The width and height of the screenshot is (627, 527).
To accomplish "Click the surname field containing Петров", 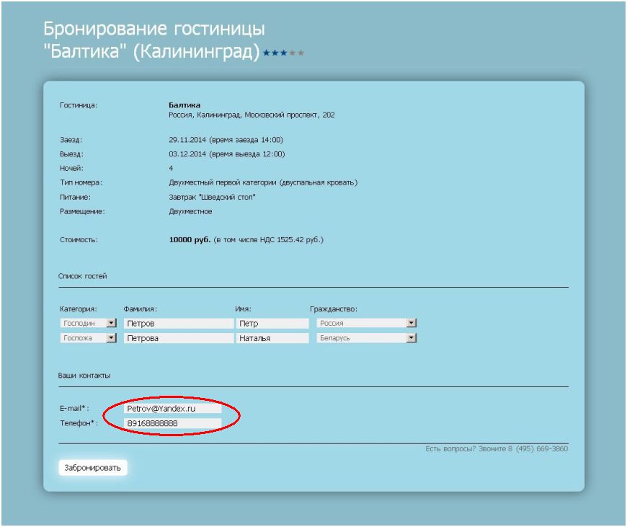I will [x=178, y=324].
